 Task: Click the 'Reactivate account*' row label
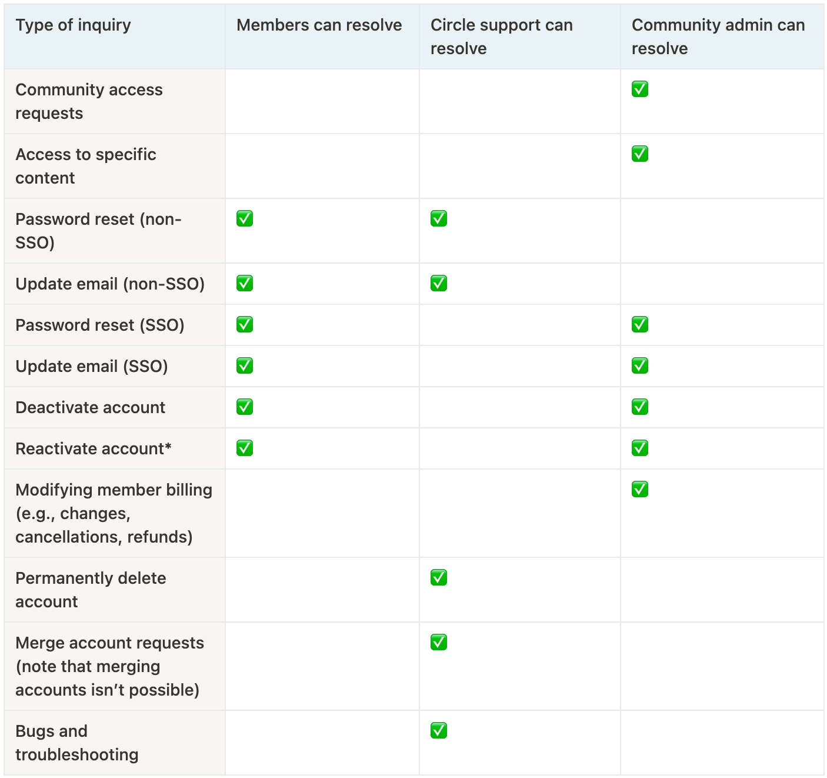94,449
